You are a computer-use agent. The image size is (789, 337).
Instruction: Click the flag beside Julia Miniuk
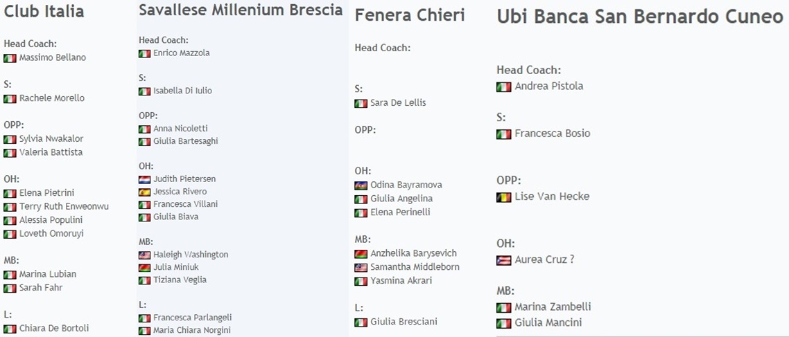144,268
